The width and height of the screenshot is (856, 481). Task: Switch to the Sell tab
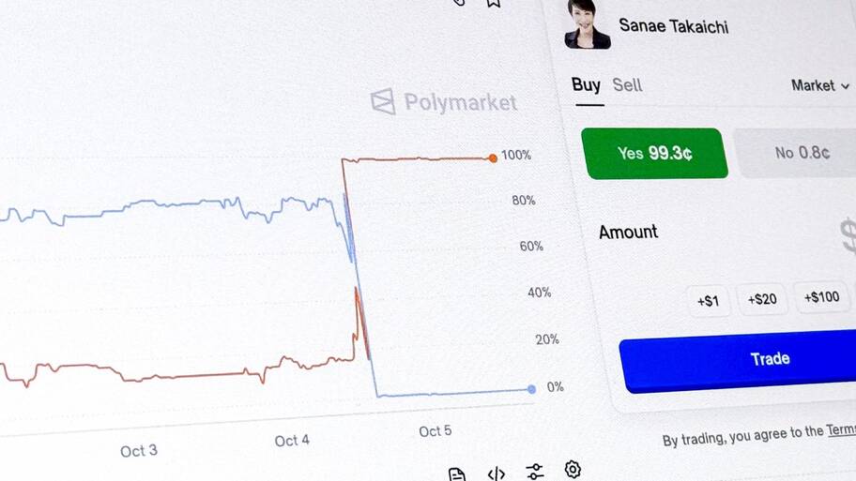pos(627,85)
